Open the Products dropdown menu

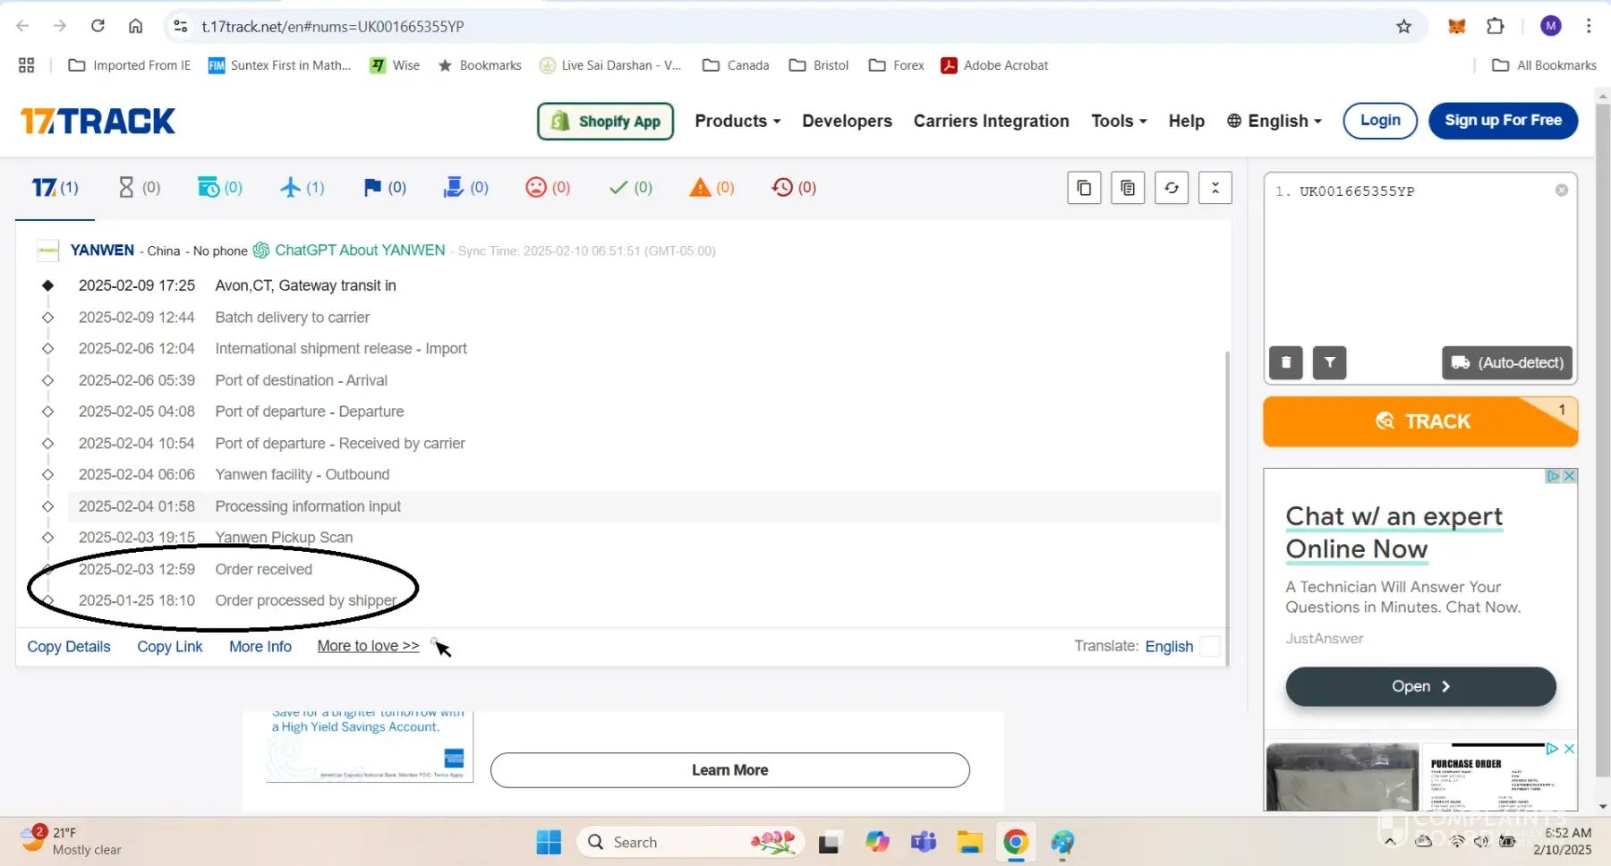(737, 121)
